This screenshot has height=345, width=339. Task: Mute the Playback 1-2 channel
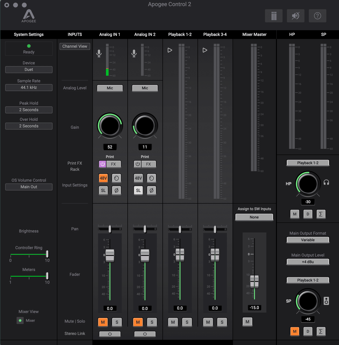173,322
